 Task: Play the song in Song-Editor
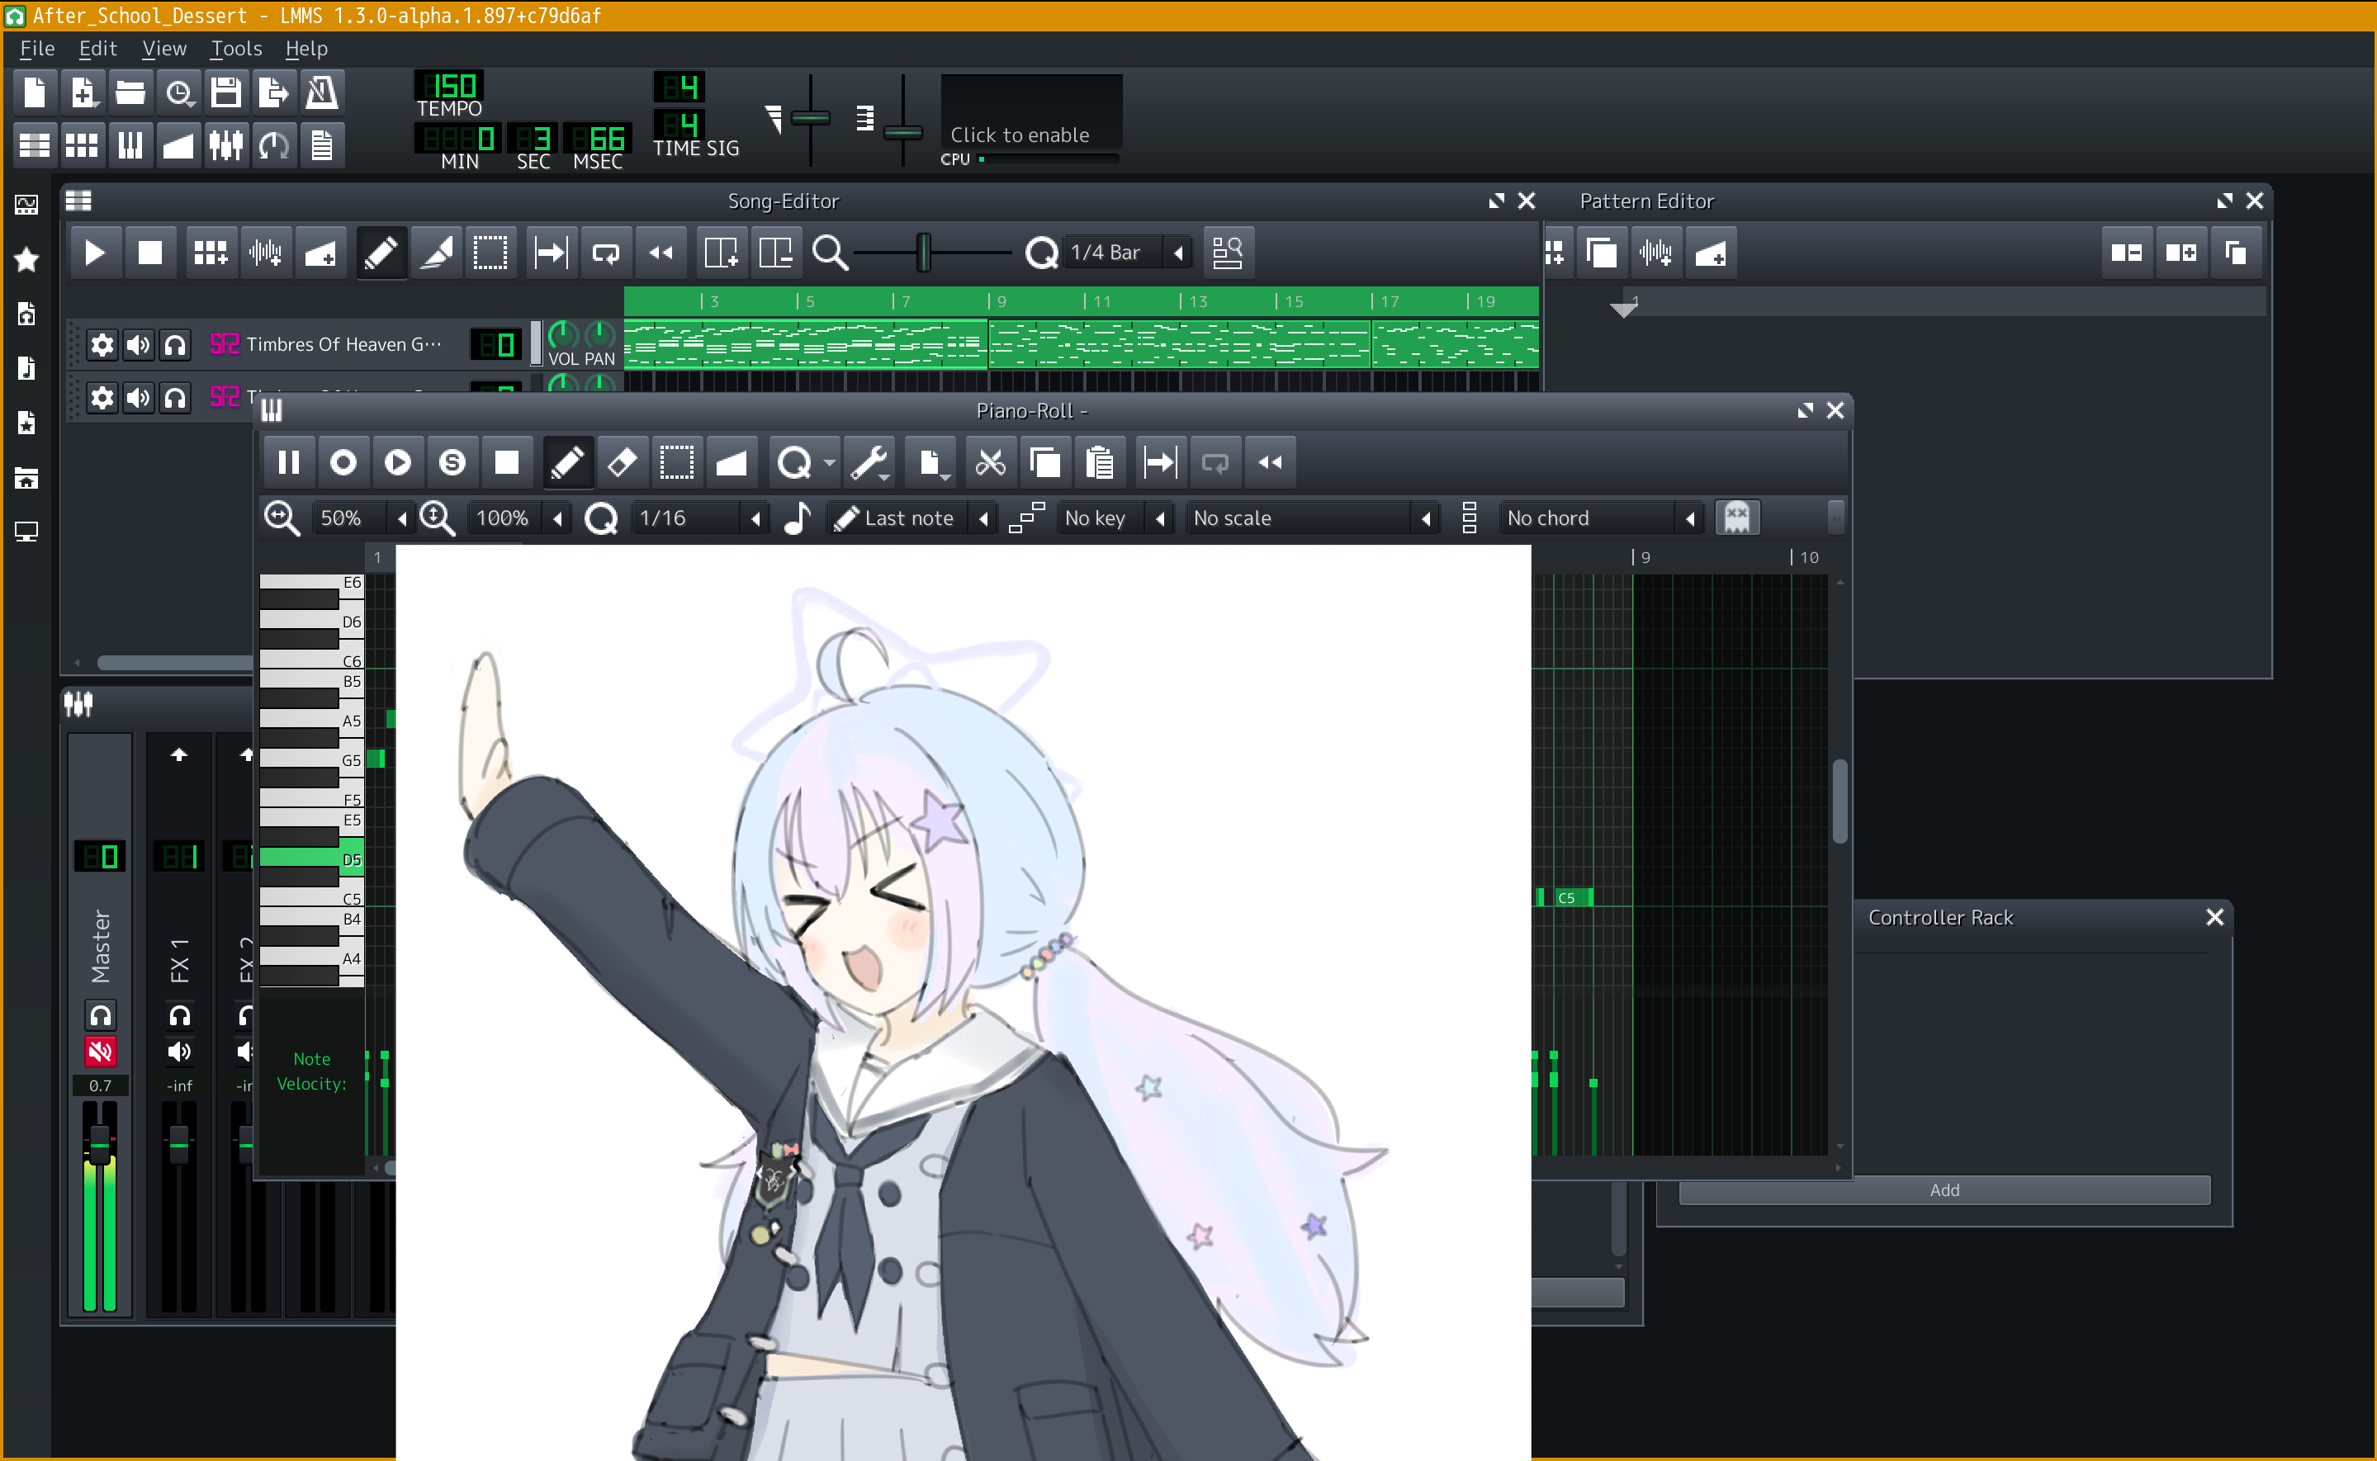pyautogui.click(x=95, y=253)
